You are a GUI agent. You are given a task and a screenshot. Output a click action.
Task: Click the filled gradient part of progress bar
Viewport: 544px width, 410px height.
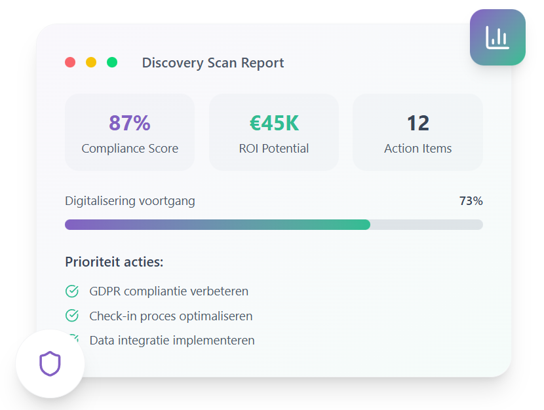click(x=217, y=225)
